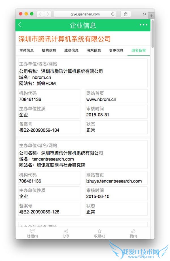Click the green fullscreen window button
Viewport: 170px width, 261px height.
(x=32, y=14)
